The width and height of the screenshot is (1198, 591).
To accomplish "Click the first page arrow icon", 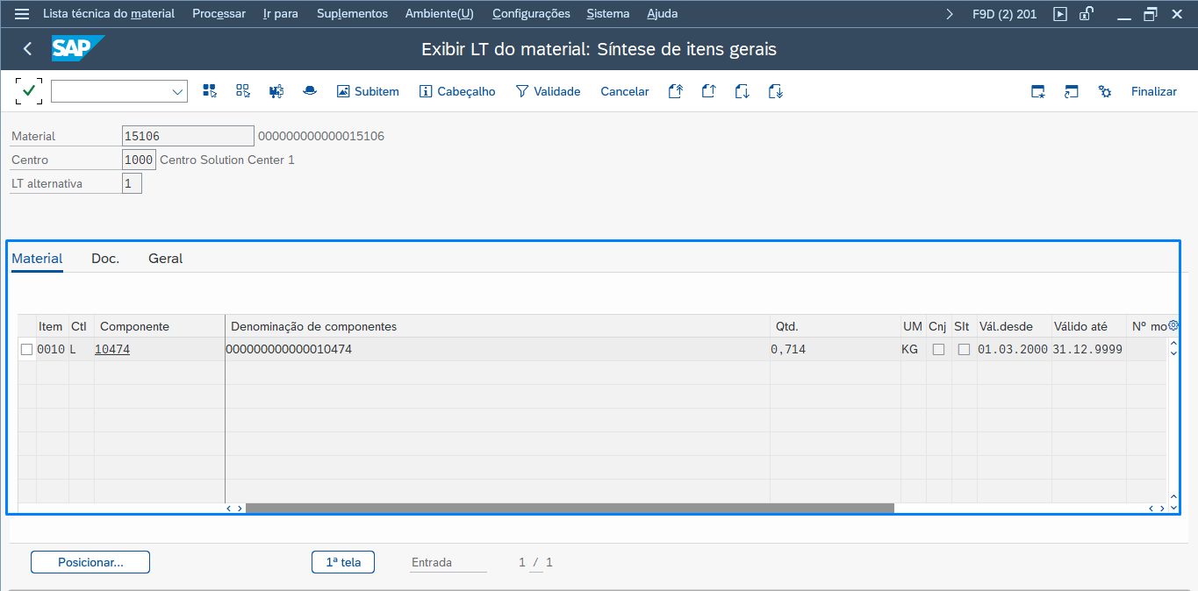I will click(675, 91).
